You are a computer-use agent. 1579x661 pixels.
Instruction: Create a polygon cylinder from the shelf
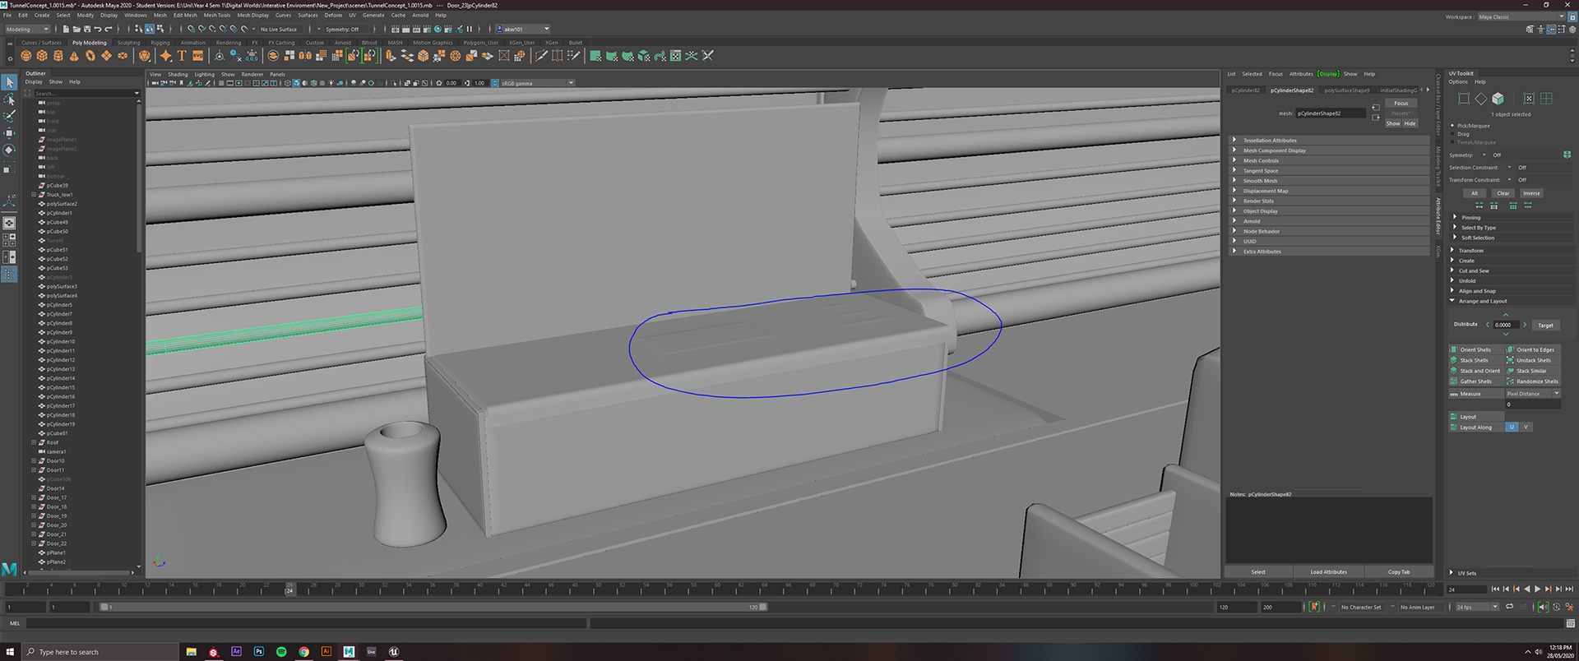(x=58, y=56)
